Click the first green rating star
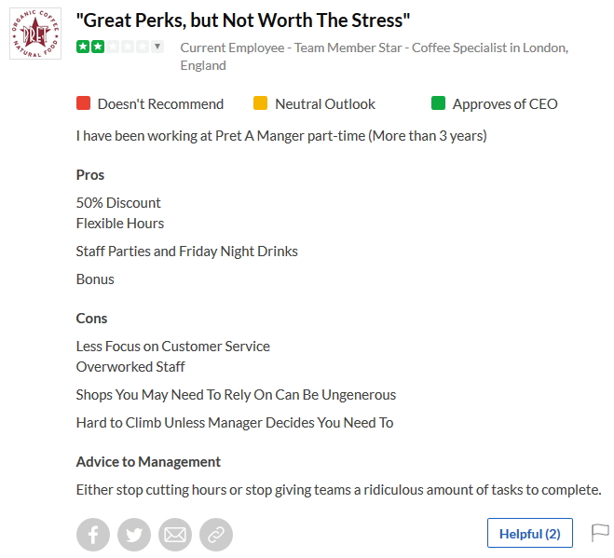 [x=83, y=46]
